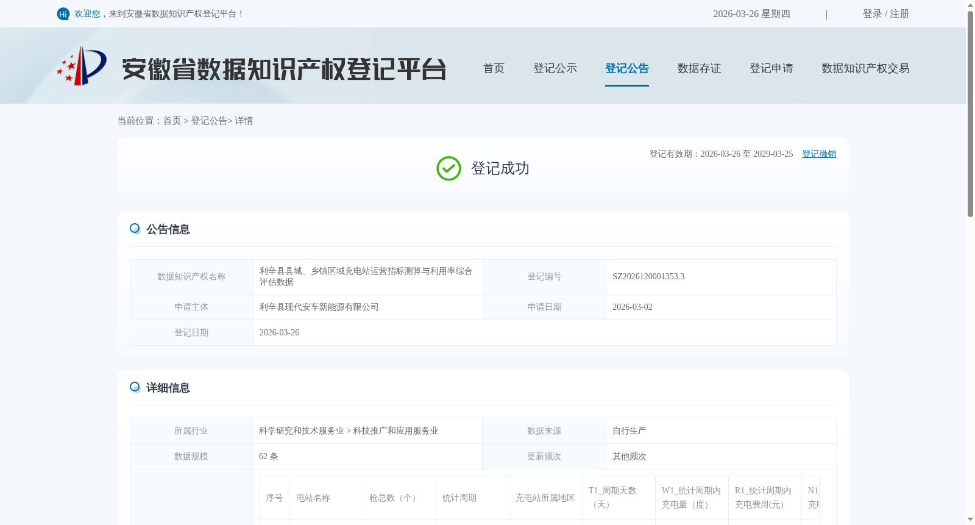Image resolution: width=975 pixels, height=525 pixels.
Task: Click the registration number SZ2026120001353.3
Action: click(648, 277)
